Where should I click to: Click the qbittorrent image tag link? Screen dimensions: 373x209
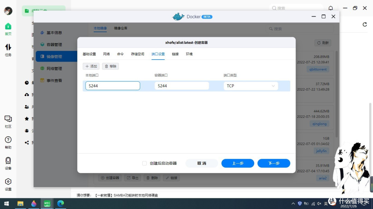click(318, 69)
